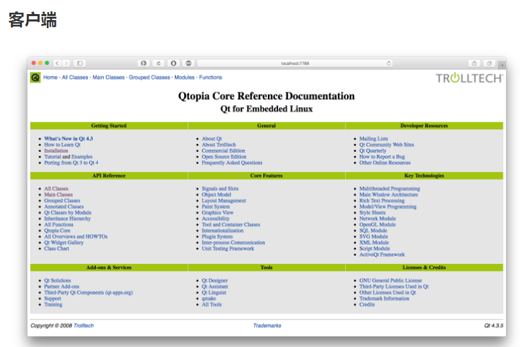This screenshot has width=520, height=347.
Task: Open Modules in top navigation
Action: point(184,77)
